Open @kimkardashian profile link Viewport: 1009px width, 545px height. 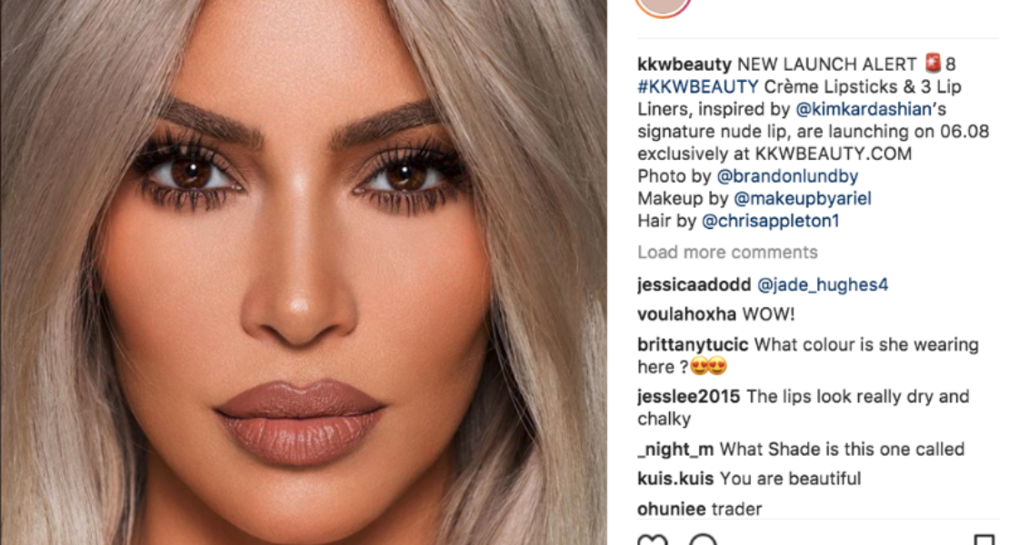pos(864,109)
